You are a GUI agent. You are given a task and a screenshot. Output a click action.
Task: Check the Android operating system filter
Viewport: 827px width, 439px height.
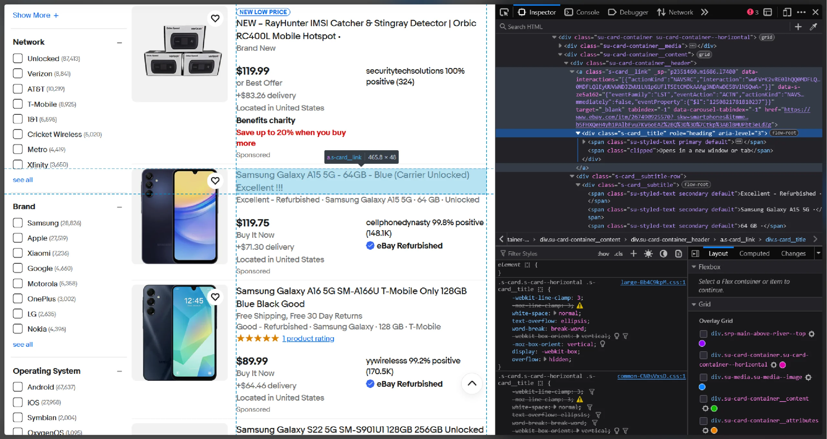17,387
